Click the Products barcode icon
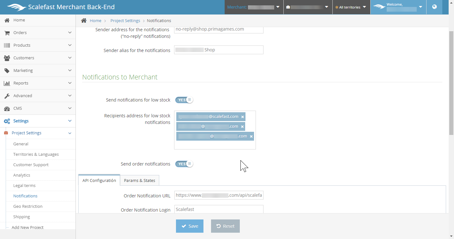The width and height of the screenshot is (454, 239). [7, 45]
